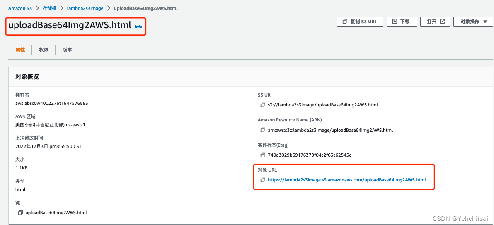
Task: Switch to the 版本 tab
Action: (x=67, y=50)
